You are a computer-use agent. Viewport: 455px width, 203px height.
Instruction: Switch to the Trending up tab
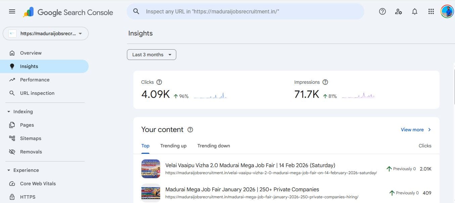(173, 146)
